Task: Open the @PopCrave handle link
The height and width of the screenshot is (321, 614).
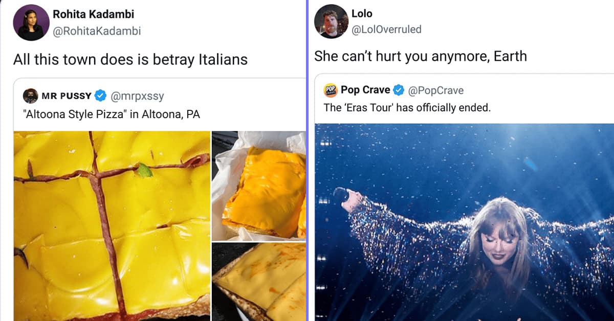Action: tap(435, 90)
